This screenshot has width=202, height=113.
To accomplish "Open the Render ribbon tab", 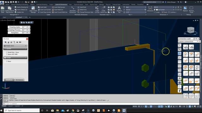I will point(133,4).
